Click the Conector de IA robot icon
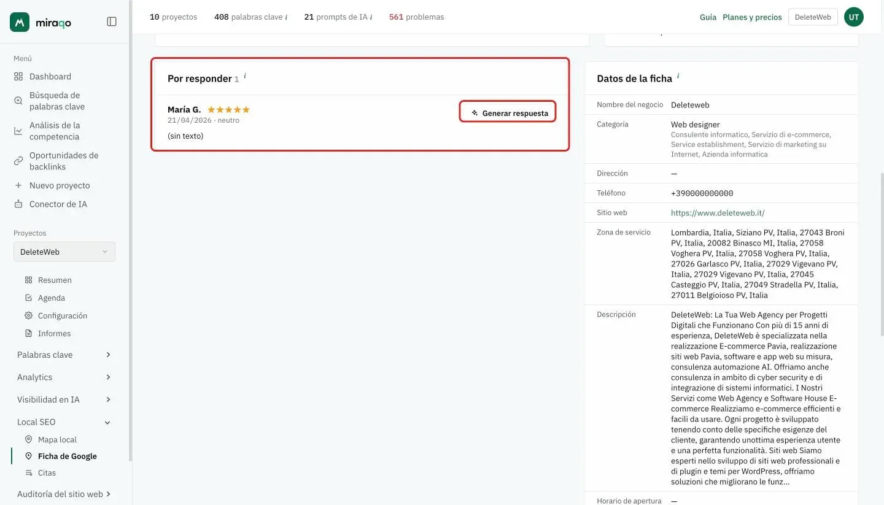The height and width of the screenshot is (505, 884). 18,204
